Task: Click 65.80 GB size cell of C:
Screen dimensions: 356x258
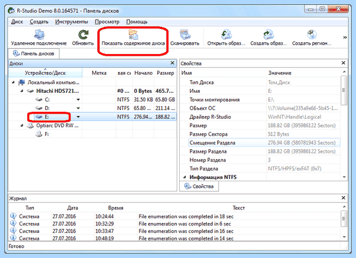Action: (x=165, y=100)
